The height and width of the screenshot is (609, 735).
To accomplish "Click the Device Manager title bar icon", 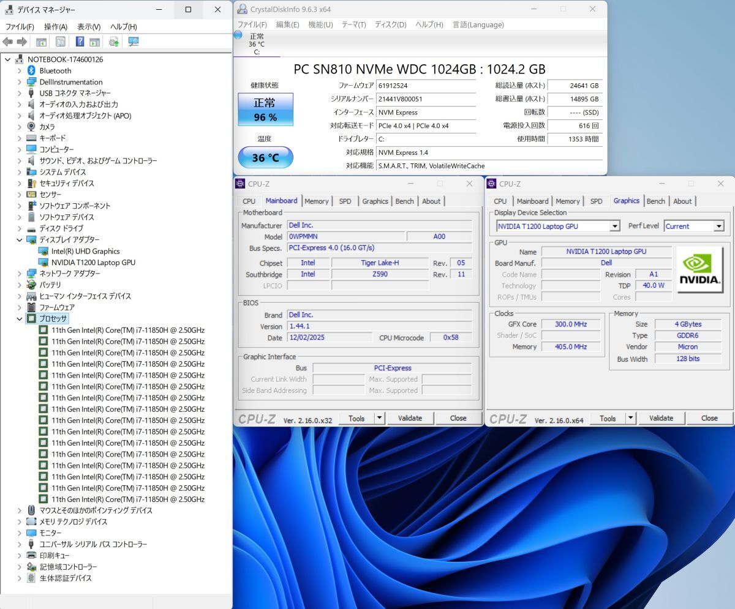I will (9, 10).
